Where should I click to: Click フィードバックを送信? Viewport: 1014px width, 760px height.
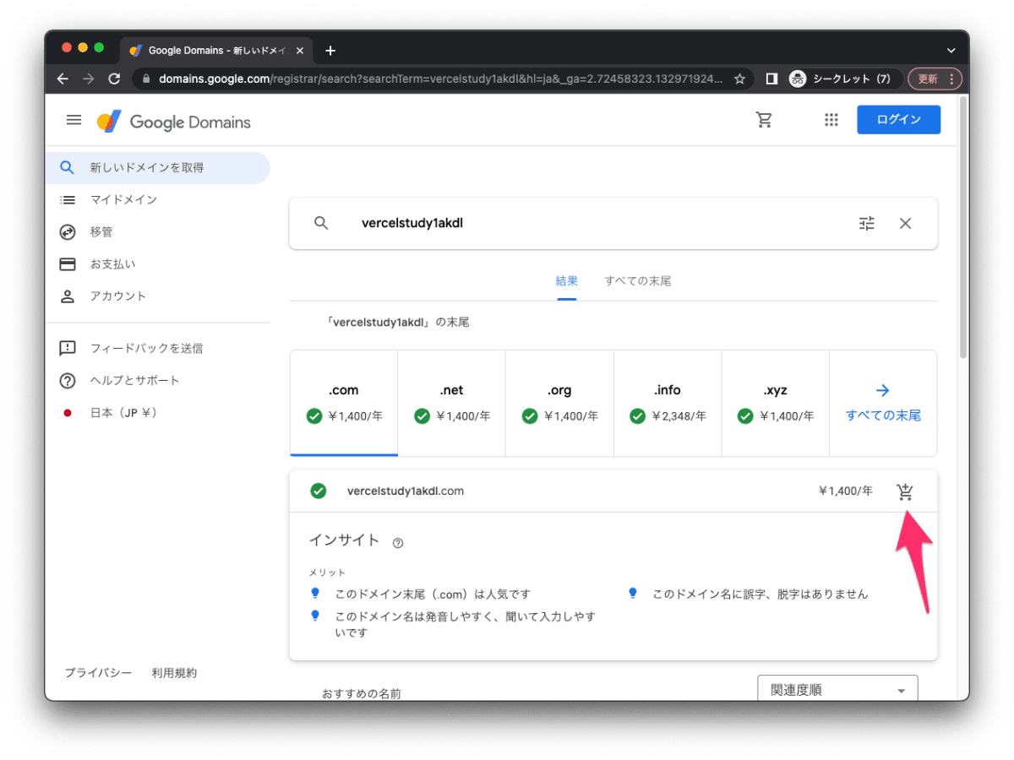pos(157,348)
